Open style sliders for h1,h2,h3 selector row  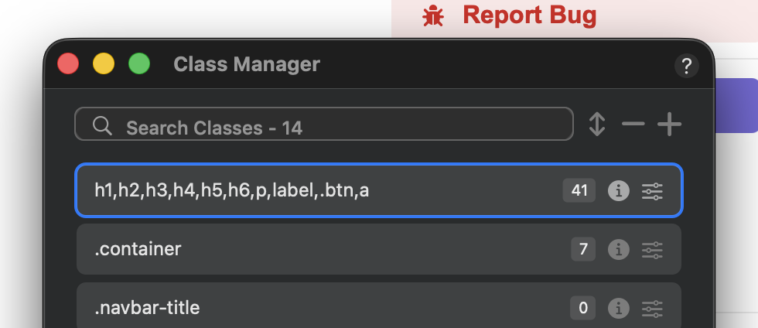pyautogui.click(x=653, y=190)
